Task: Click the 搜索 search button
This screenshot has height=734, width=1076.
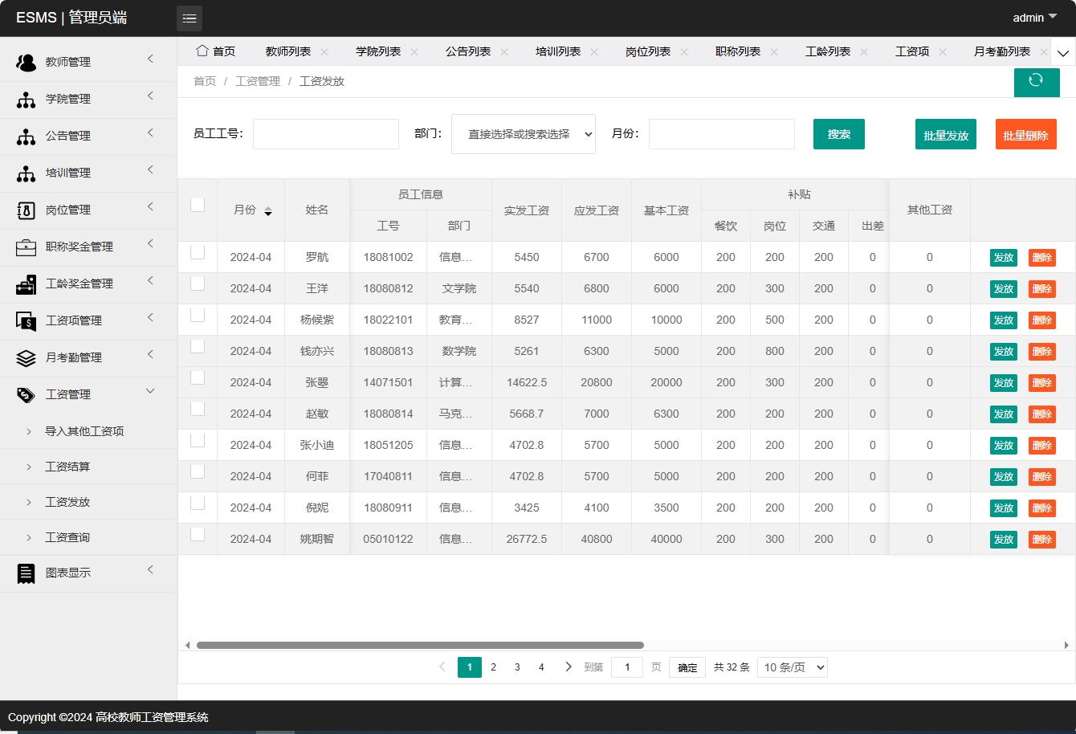Action: [838, 134]
